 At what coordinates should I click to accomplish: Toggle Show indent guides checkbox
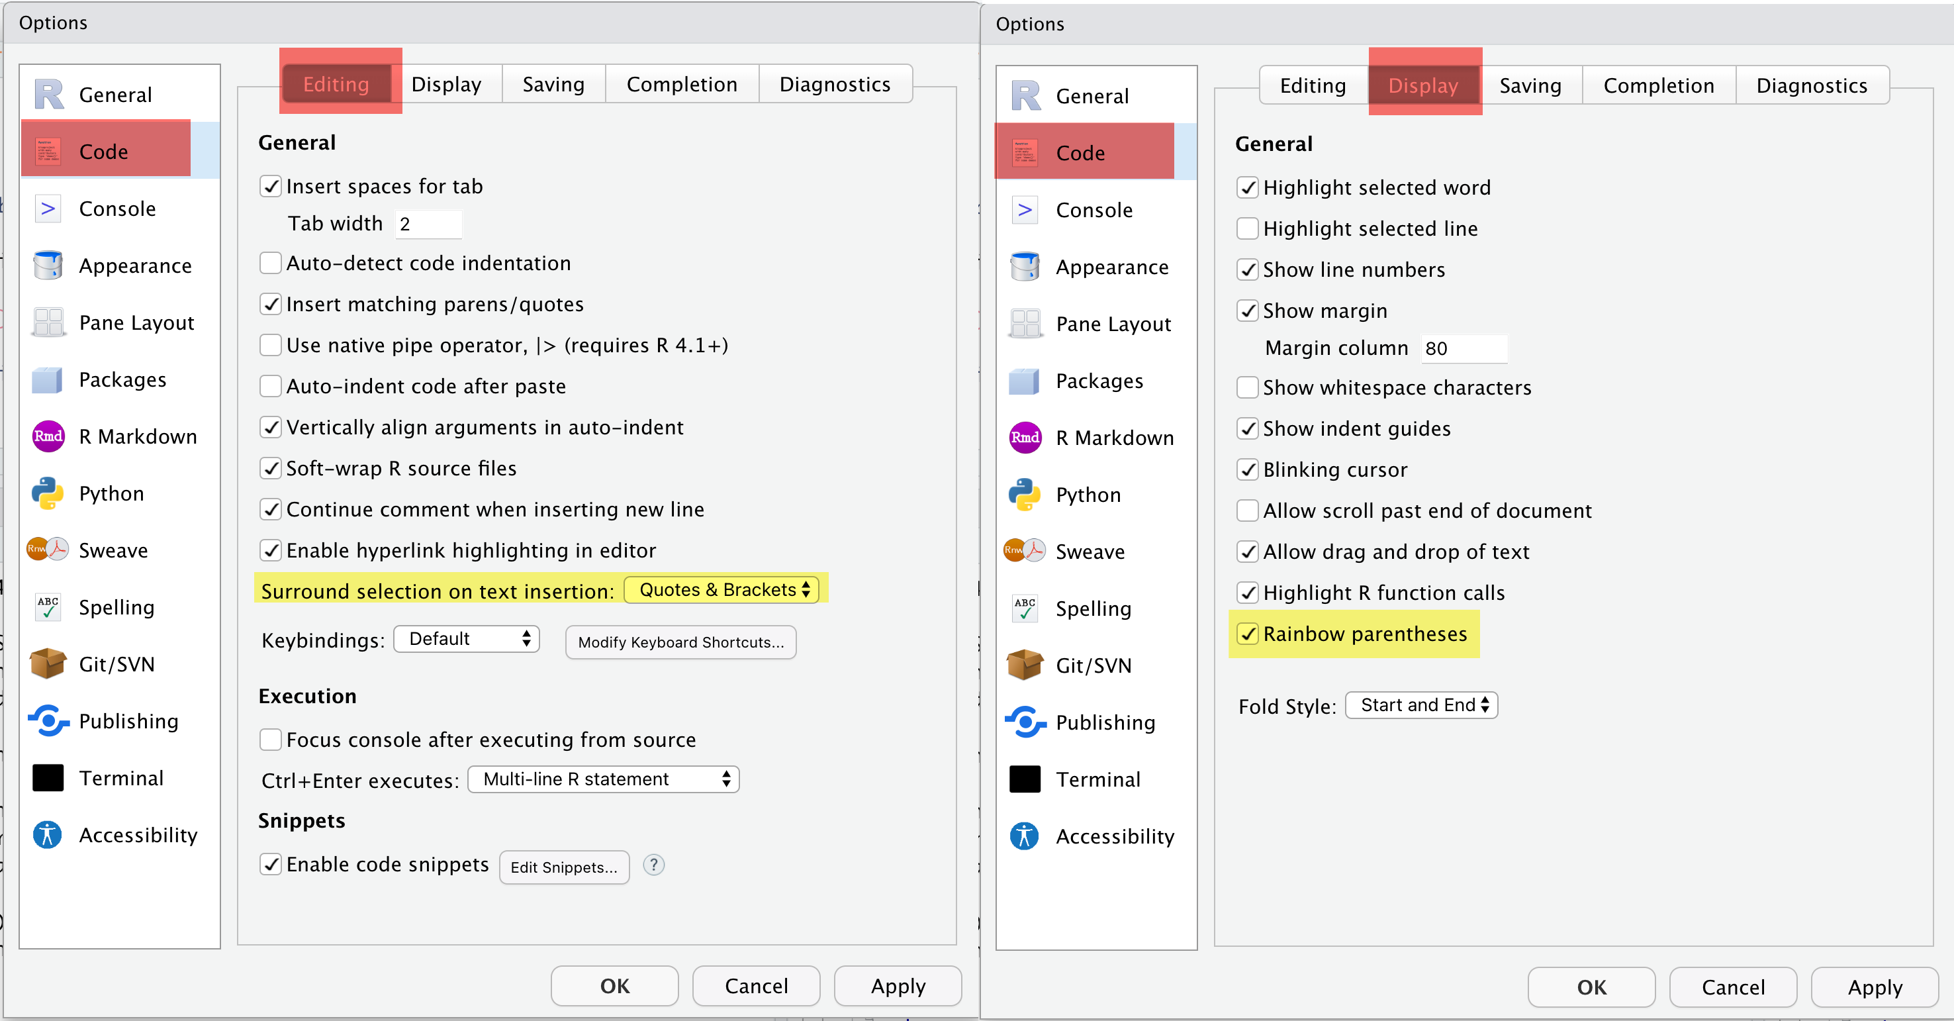(1248, 428)
